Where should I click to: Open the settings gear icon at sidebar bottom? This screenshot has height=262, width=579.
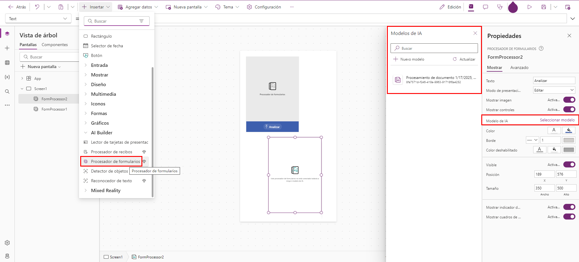click(7, 243)
